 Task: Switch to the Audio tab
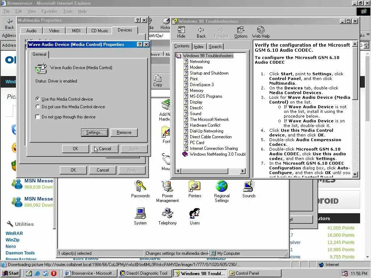[31, 31]
